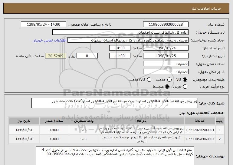
Task: Click the واحد شمارش column header
Action: click(84, 121)
